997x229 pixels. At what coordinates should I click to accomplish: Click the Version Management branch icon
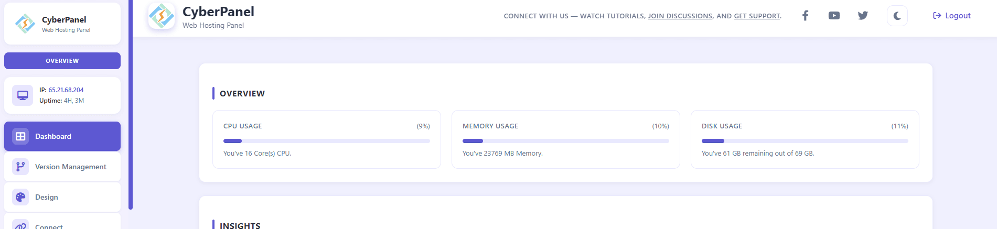(x=20, y=167)
